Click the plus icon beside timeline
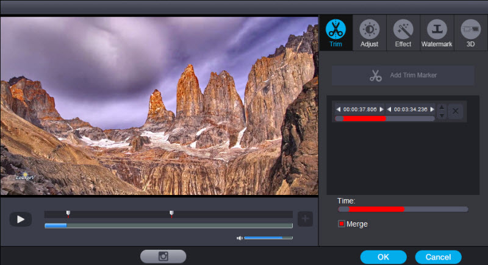The height and width of the screenshot is (265, 488). point(305,219)
